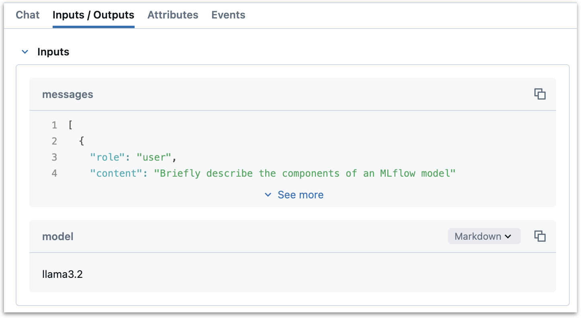Click the "content" key in JSON
This screenshot has height=318, width=581.
(116, 173)
